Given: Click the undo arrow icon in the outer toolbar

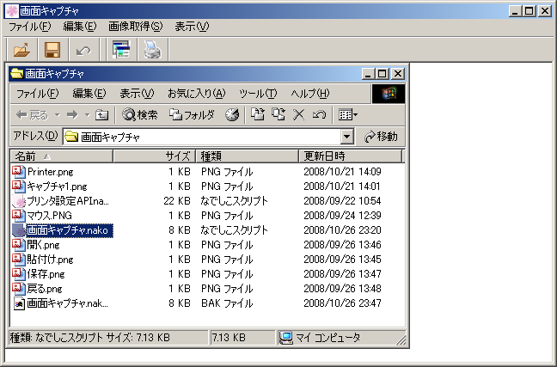Looking at the screenshot, I should pos(83,50).
